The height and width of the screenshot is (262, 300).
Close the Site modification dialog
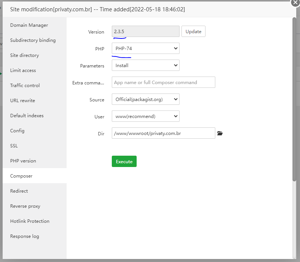[x=295, y=2]
